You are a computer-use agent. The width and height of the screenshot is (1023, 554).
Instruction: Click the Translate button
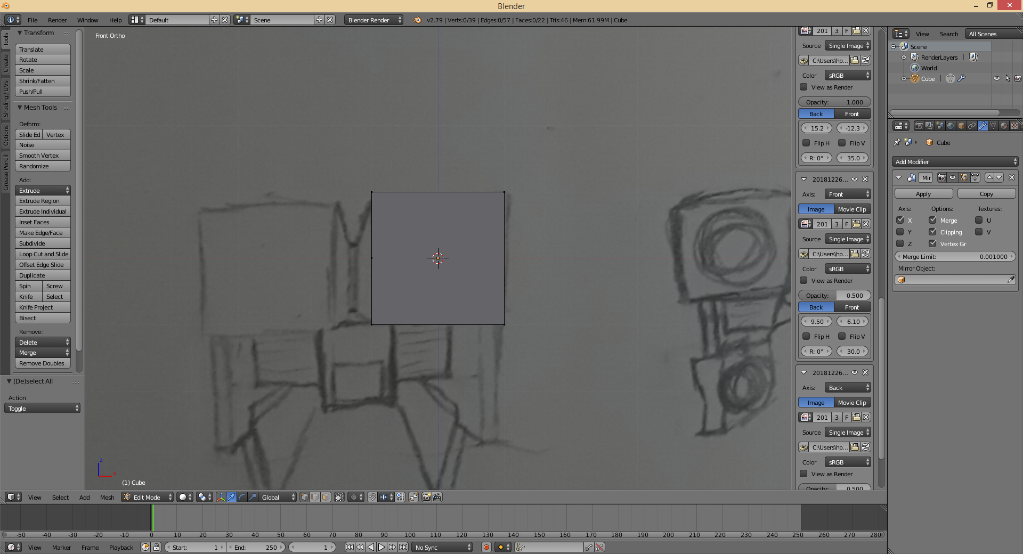[43, 49]
